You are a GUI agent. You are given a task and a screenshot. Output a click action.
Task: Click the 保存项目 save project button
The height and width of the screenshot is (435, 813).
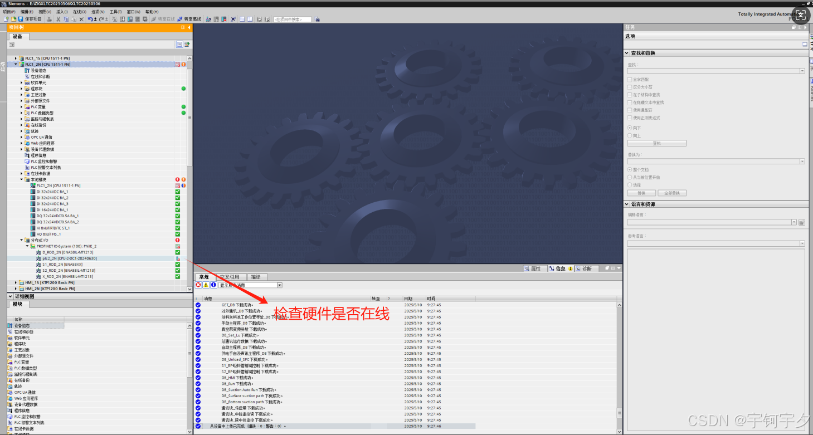click(30, 19)
